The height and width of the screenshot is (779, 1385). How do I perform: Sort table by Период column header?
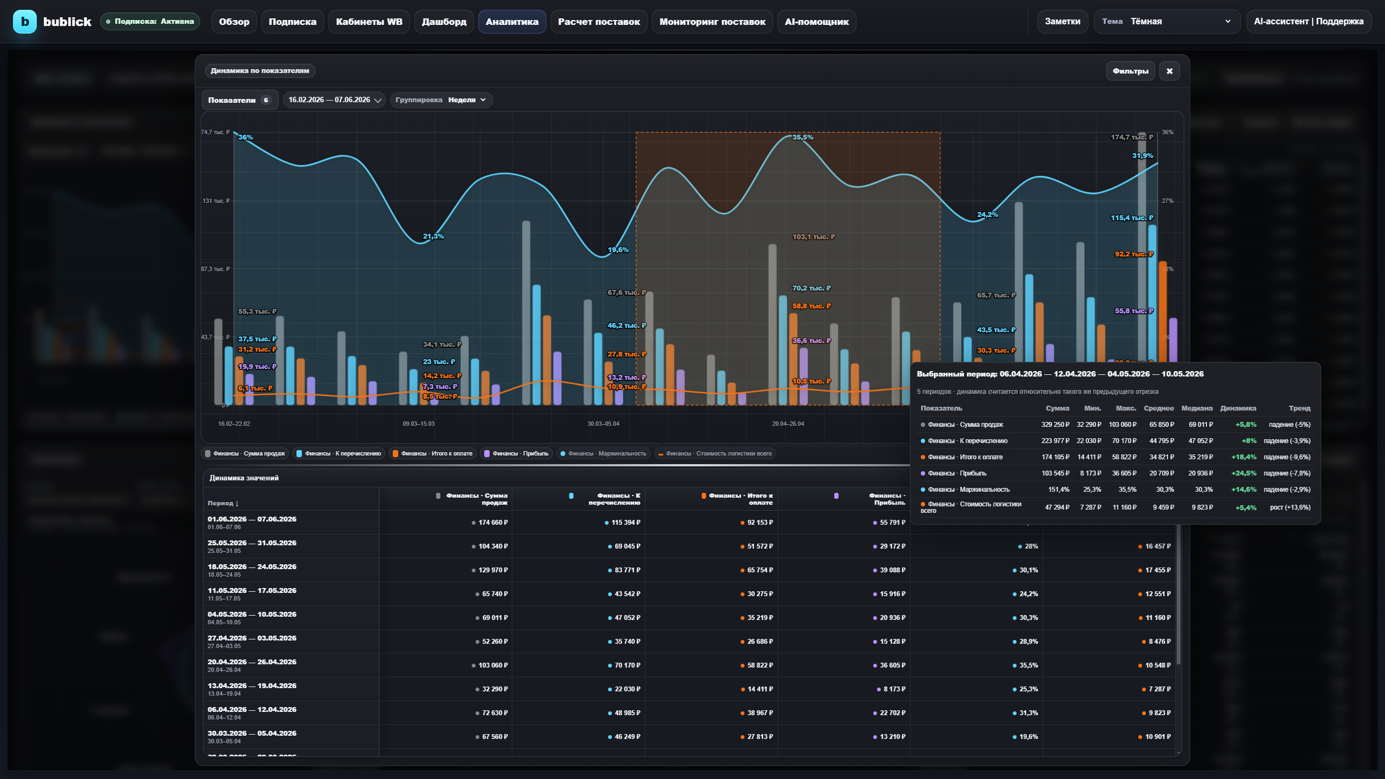point(223,503)
